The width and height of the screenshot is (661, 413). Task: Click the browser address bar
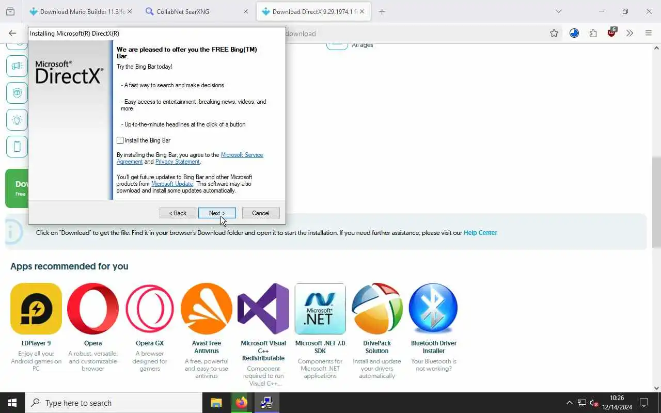tap(413, 34)
